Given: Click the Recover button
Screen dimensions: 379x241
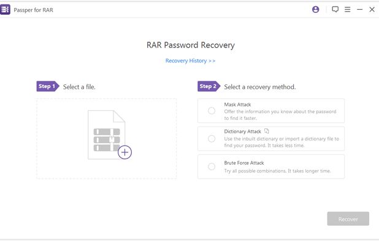Looking at the screenshot, I should coord(348,219).
